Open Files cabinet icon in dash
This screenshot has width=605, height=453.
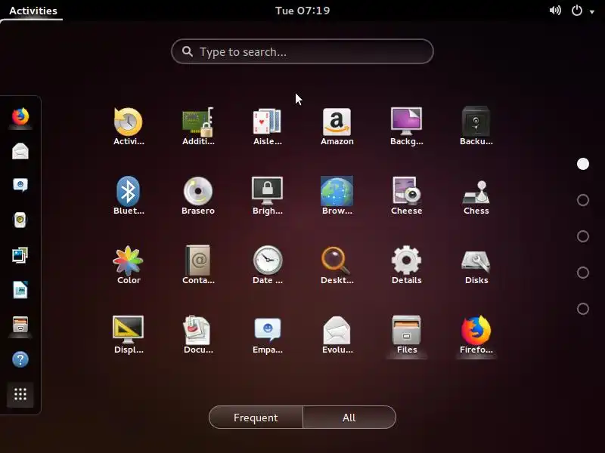click(20, 325)
